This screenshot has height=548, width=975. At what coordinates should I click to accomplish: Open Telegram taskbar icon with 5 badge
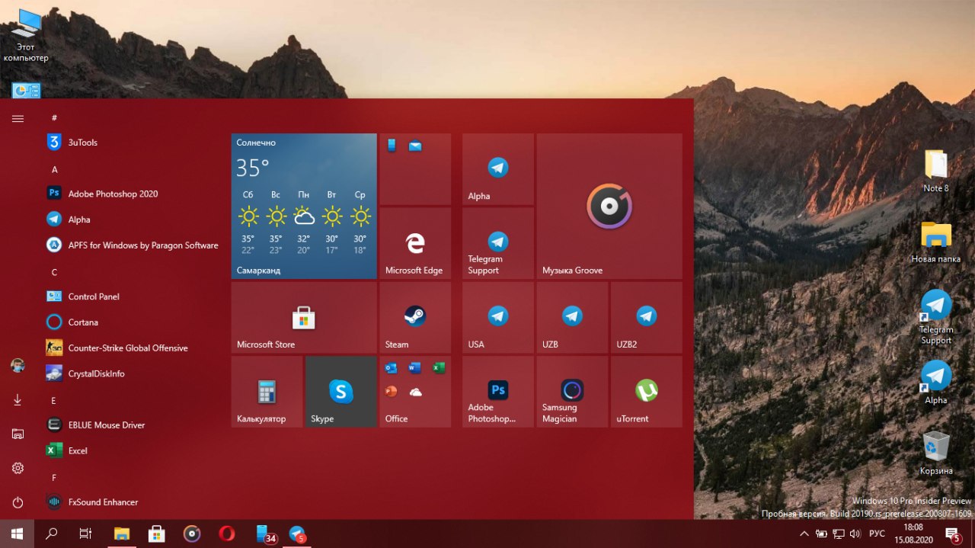pyautogui.click(x=298, y=534)
